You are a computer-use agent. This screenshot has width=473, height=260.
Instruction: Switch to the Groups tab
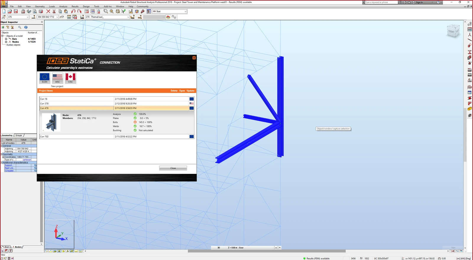click(x=19, y=135)
